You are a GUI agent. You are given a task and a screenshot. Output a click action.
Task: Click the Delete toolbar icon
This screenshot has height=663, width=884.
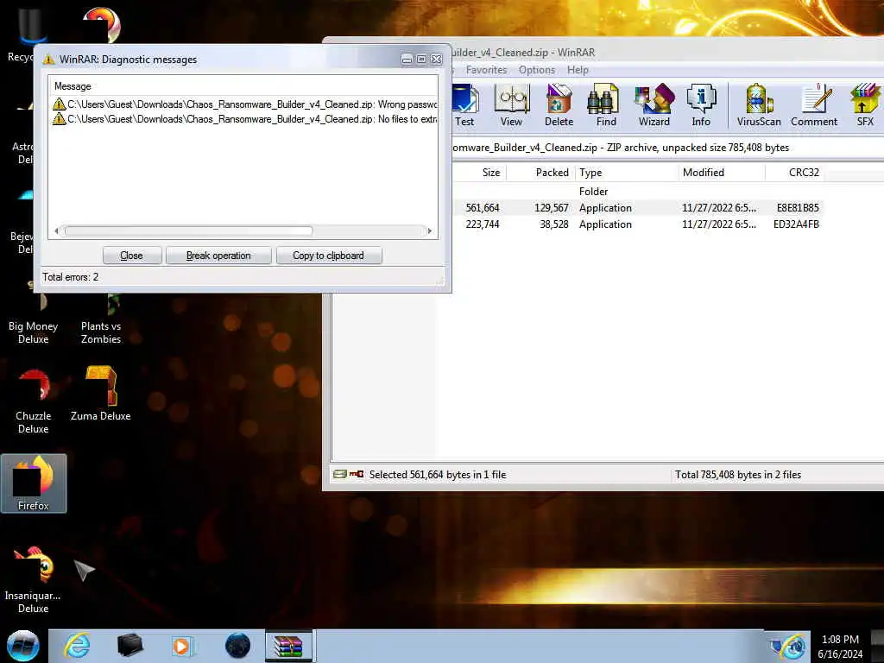(559, 104)
